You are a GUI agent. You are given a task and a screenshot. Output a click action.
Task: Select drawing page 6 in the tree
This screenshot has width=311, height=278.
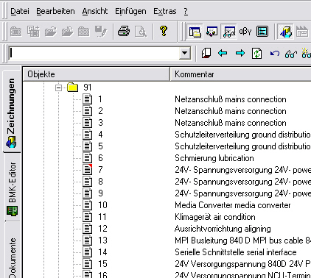pos(100,158)
